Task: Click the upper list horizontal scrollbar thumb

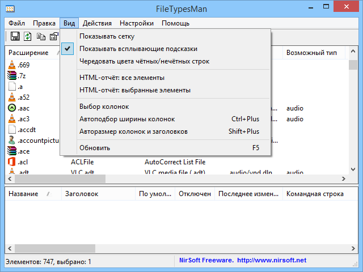Action: (x=60, y=178)
